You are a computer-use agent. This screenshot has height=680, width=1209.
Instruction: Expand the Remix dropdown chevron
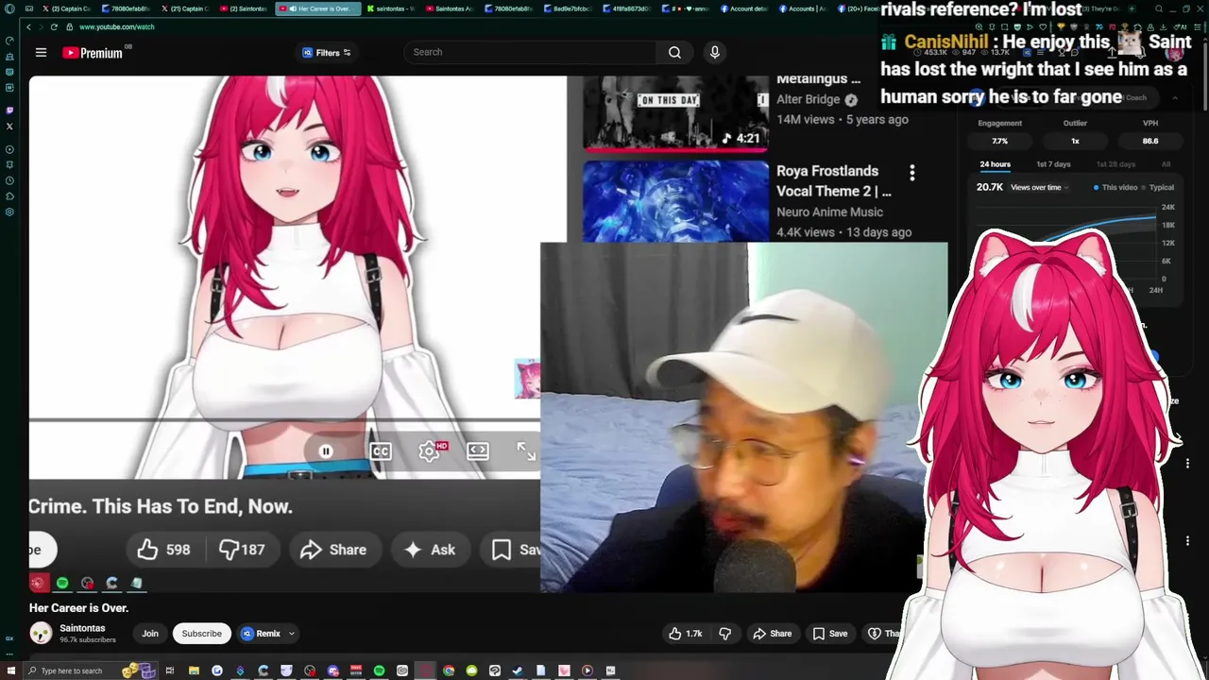pyautogui.click(x=292, y=634)
